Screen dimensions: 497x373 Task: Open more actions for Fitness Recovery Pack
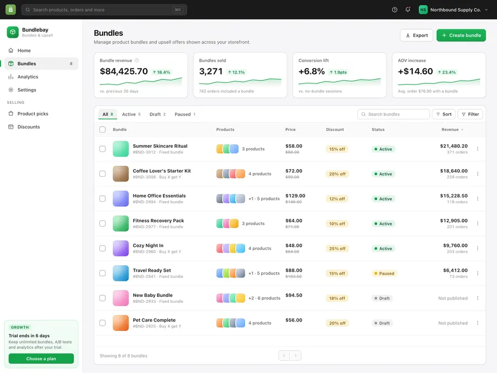coord(478,224)
